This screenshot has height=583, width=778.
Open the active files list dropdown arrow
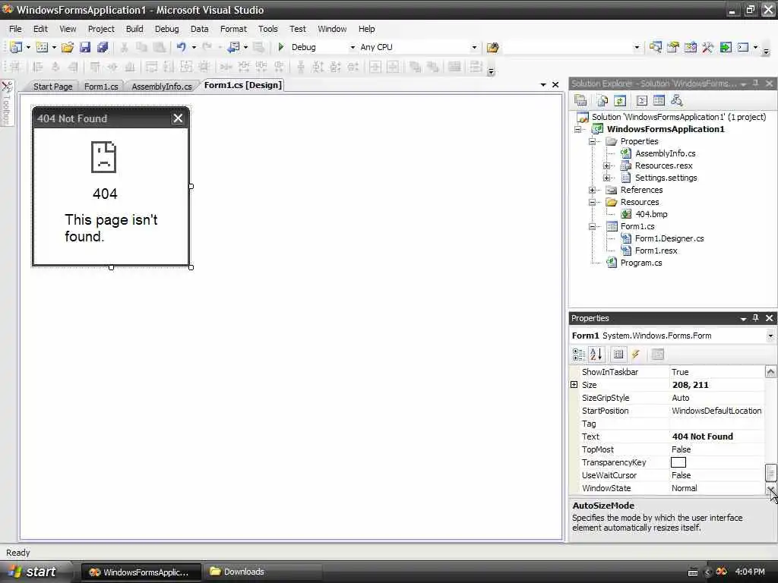(543, 85)
